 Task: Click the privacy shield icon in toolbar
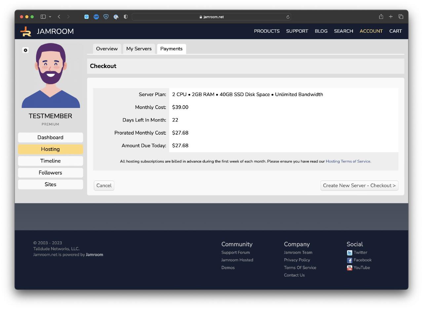(x=126, y=17)
